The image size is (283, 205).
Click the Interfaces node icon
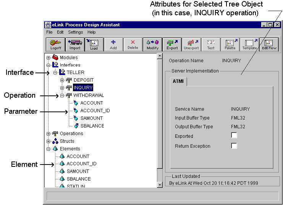[55, 65]
